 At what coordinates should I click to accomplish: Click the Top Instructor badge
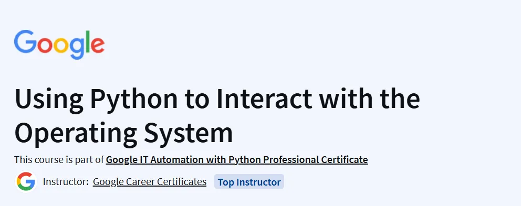[x=249, y=182]
